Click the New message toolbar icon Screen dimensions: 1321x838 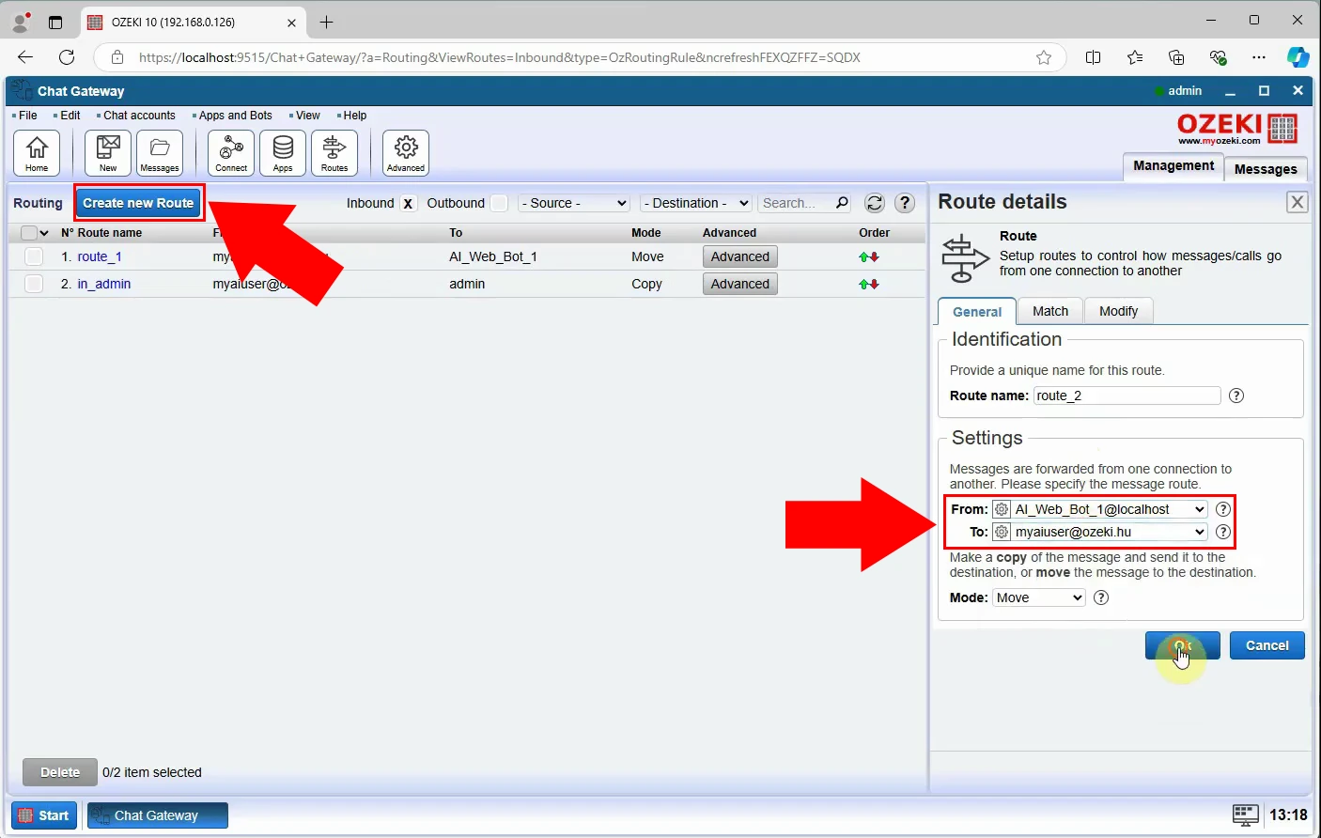(x=108, y=152)
